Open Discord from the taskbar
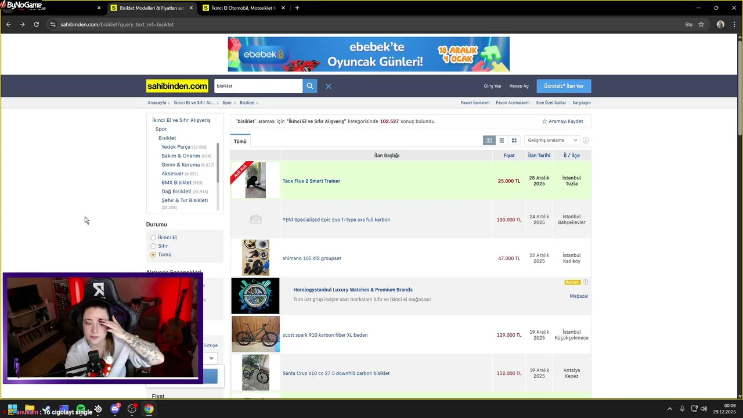Viewport: 743px width, 418px height. [115, 409]
